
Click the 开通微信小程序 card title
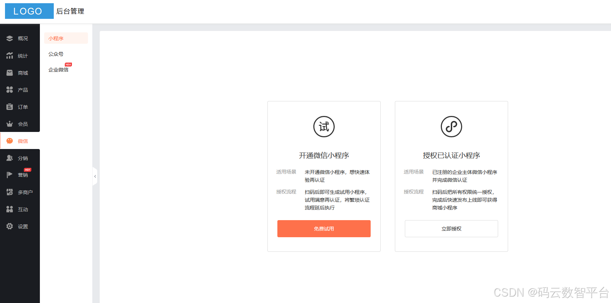click(324, 155)
